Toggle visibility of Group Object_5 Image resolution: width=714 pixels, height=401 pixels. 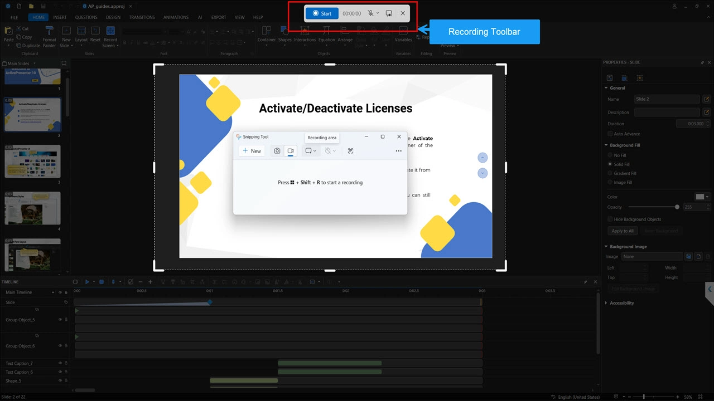[61, 320]
